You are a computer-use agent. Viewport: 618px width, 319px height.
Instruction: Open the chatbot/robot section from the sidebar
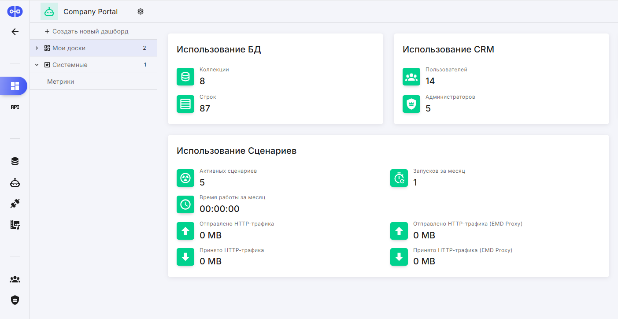click(x=15, y=182)
